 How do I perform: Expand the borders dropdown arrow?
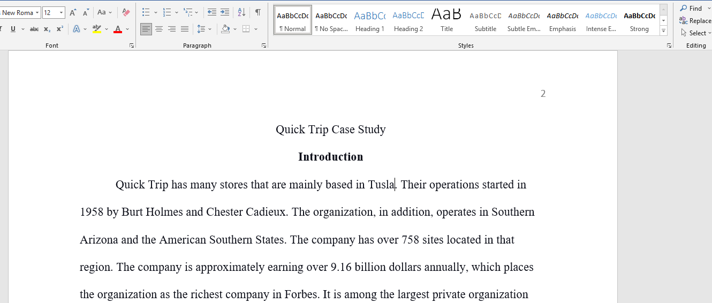coord(256,29)
